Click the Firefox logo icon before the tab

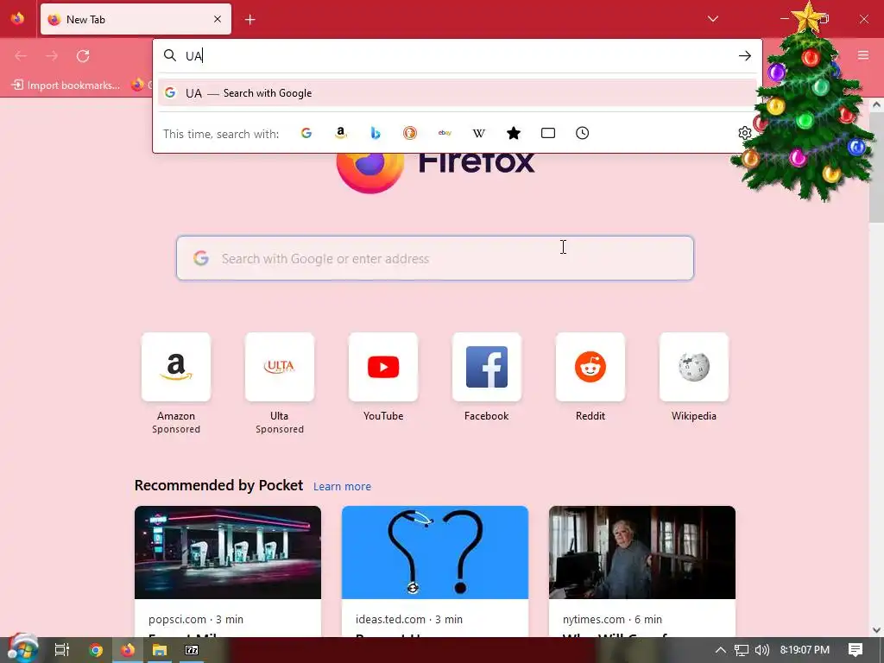pos(17,19)
